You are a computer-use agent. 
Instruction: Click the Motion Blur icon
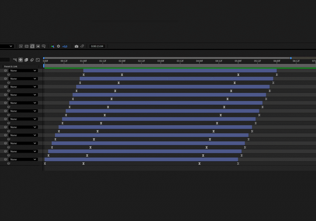click(32, 60)
